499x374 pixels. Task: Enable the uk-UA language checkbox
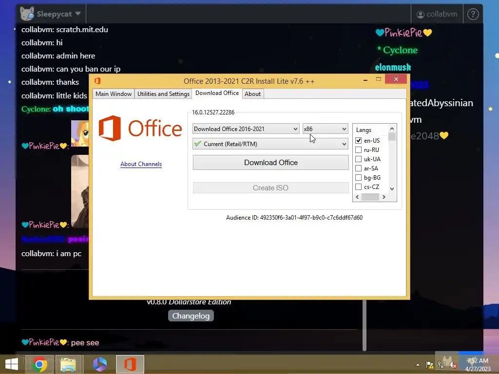(x=358, y=159)
